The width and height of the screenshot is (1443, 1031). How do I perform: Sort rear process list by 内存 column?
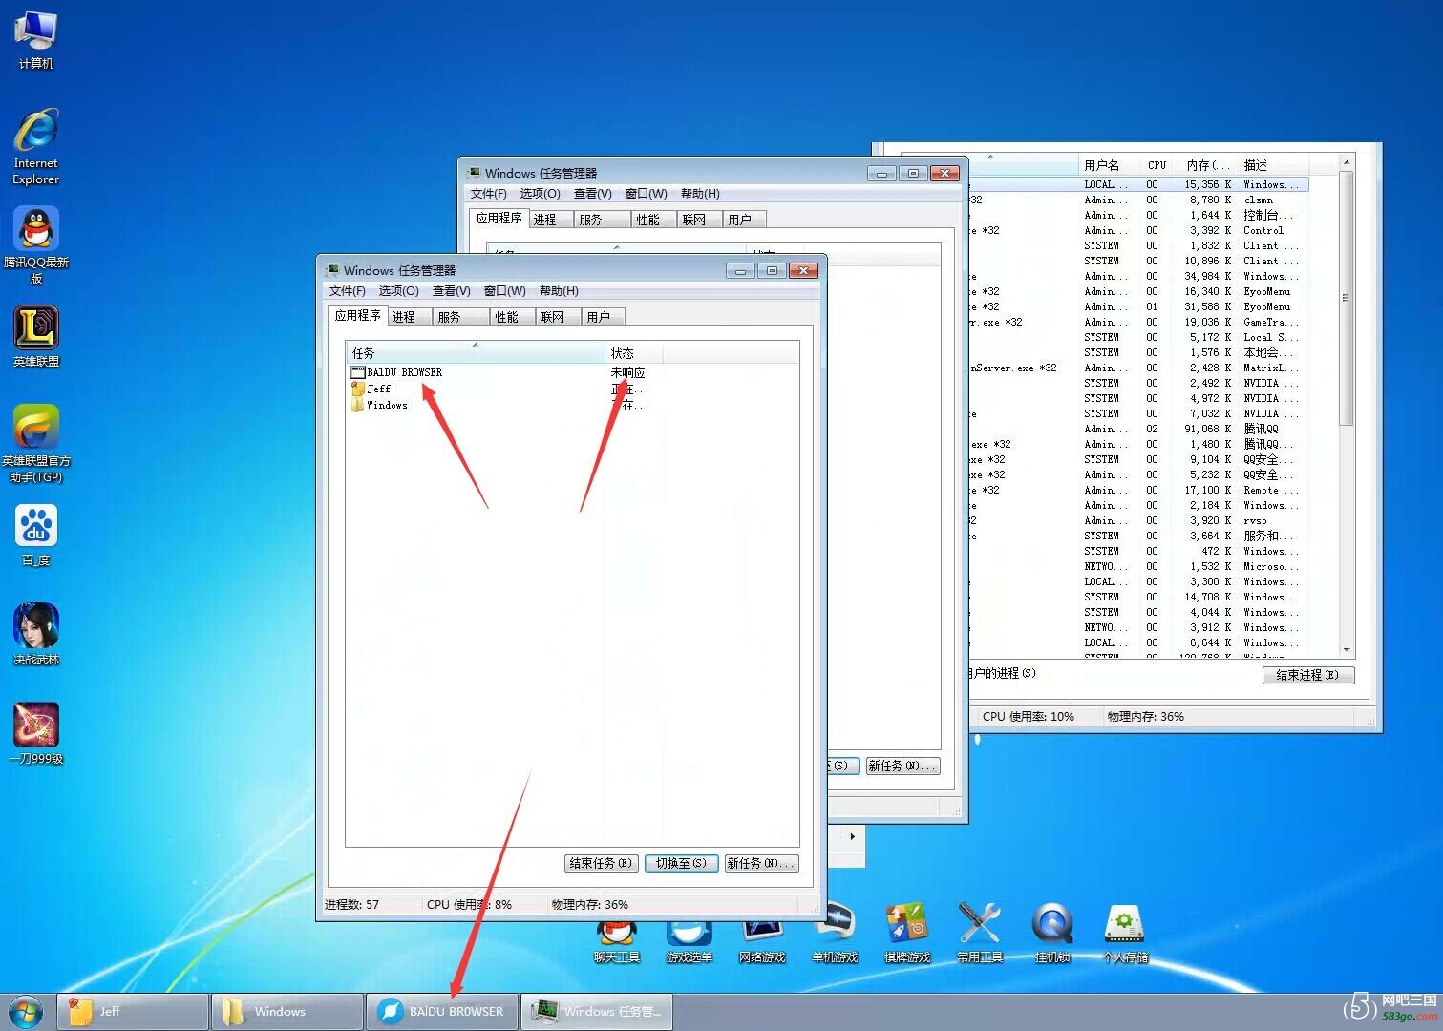(x=1207, y=165)
